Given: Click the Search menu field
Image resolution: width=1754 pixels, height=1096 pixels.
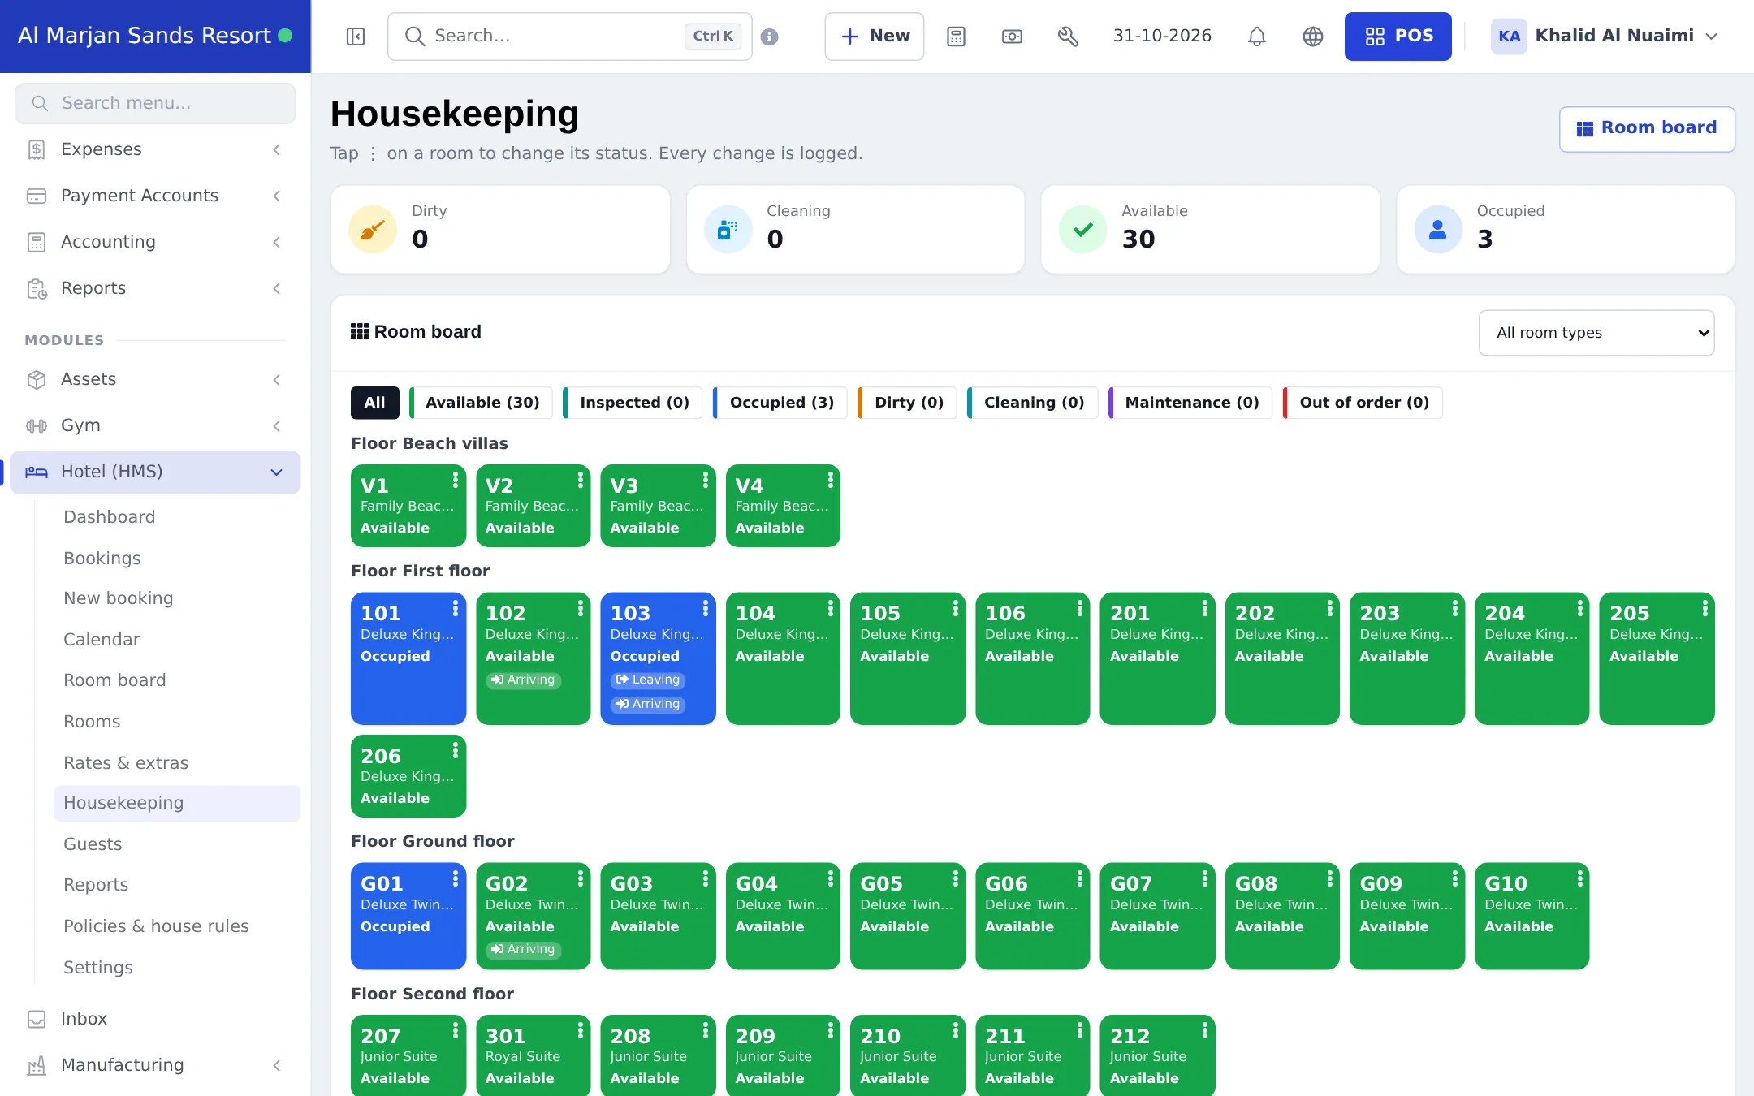Looking at the screenshot, I should [x=155, y=103].
